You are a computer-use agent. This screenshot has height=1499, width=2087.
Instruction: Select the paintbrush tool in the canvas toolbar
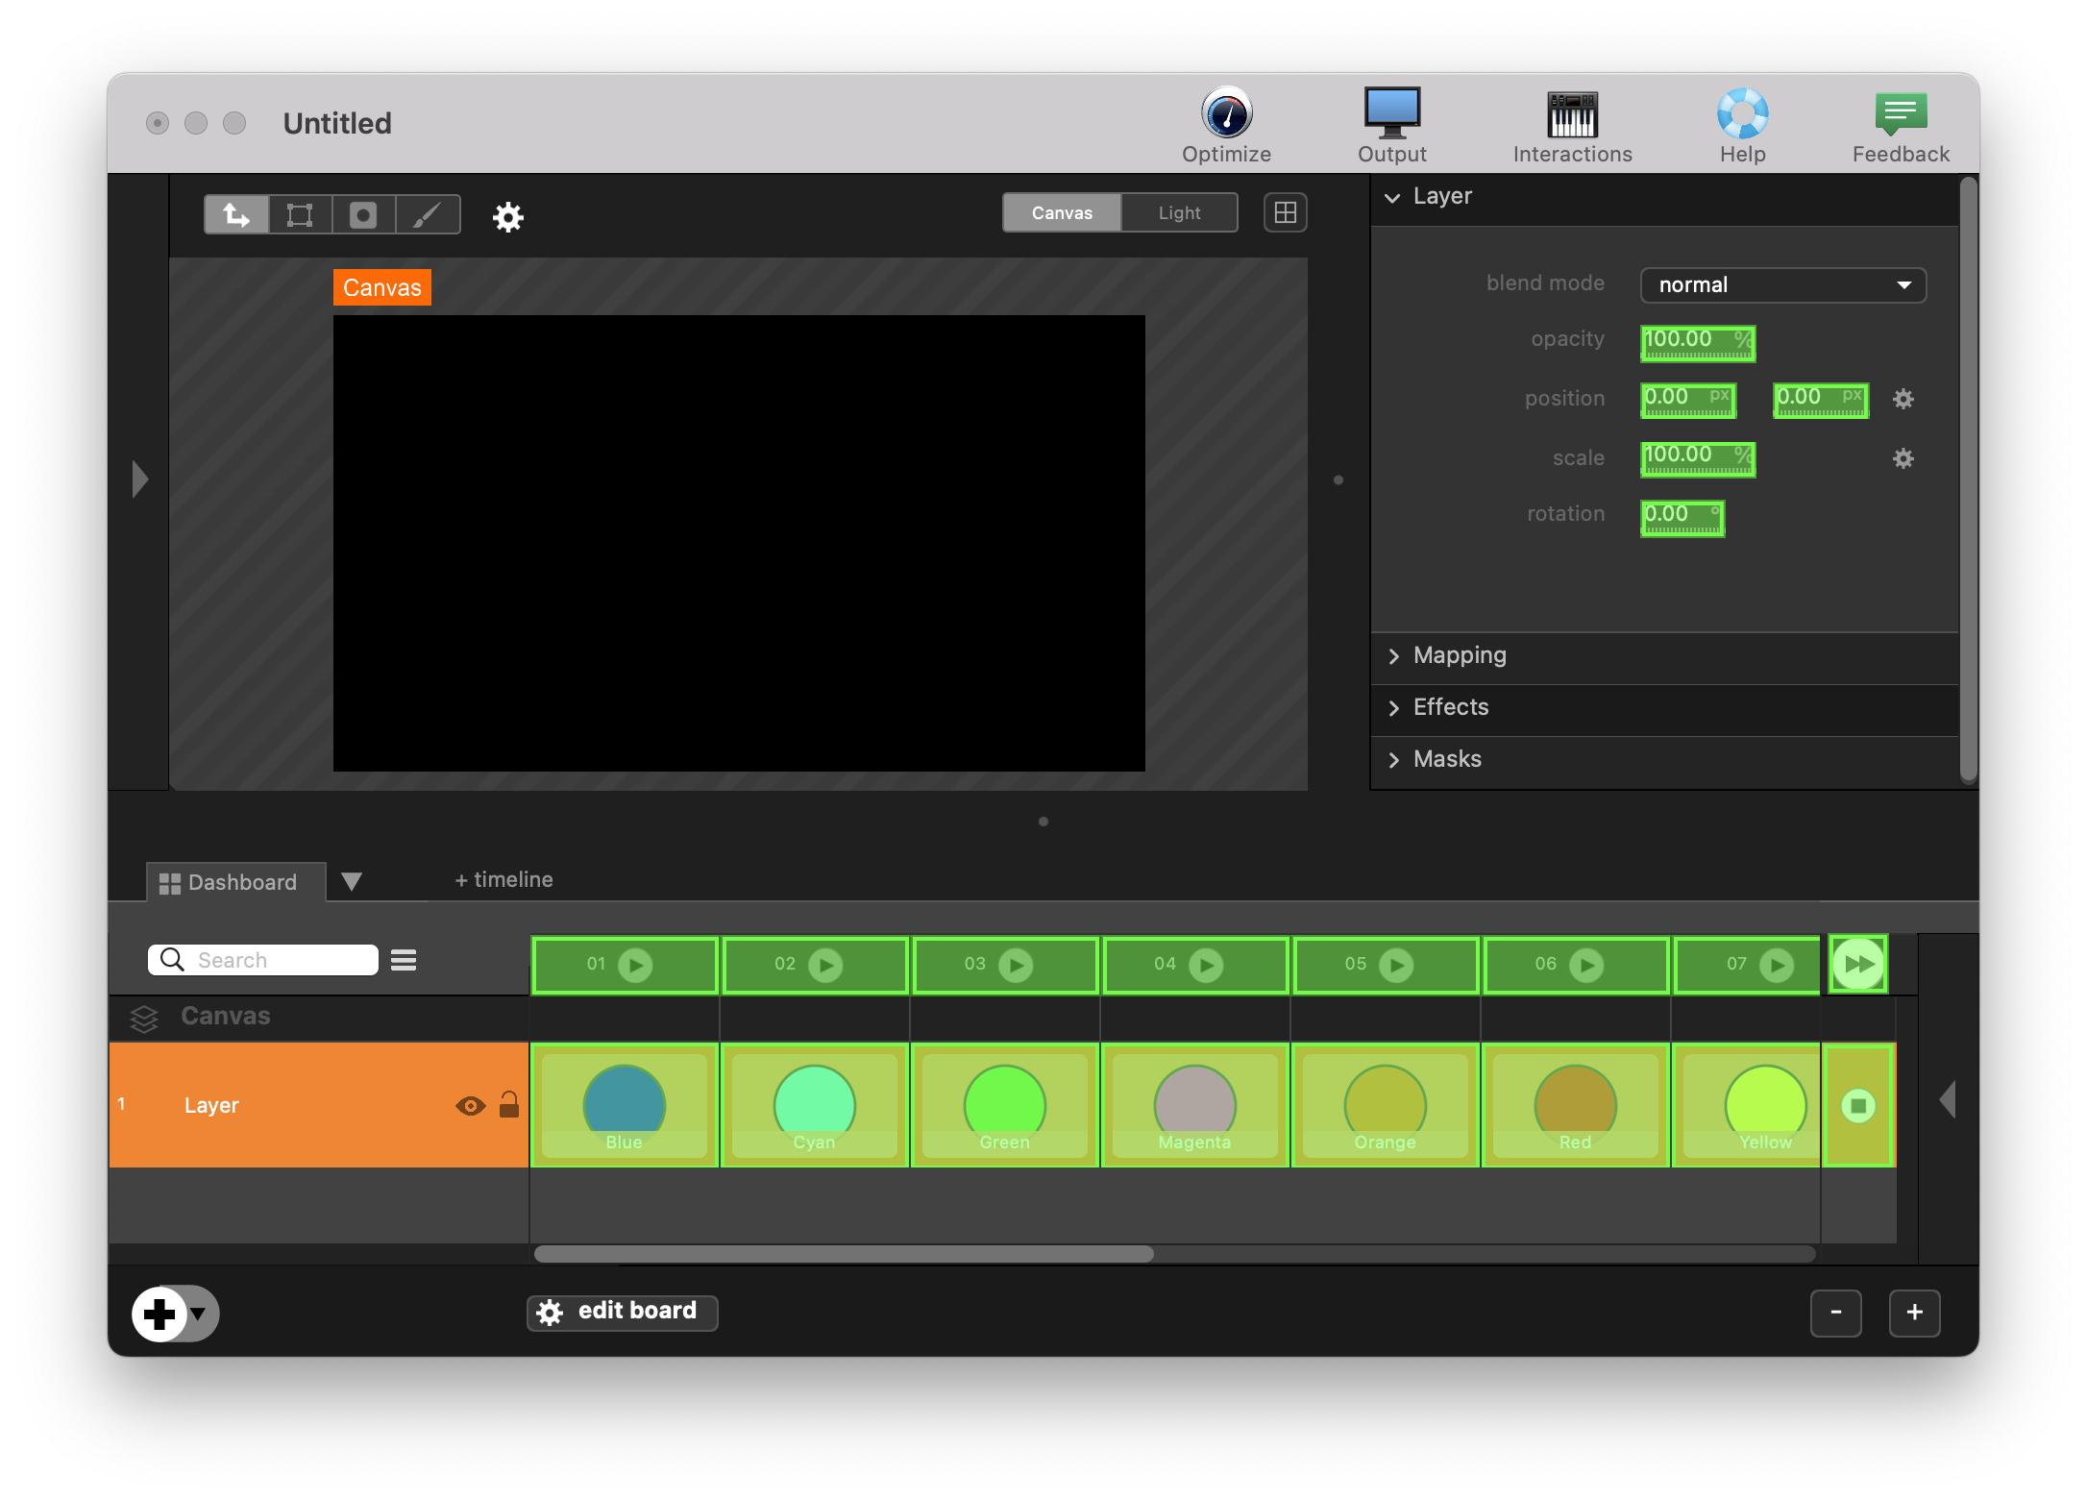[x=428, y=214]
